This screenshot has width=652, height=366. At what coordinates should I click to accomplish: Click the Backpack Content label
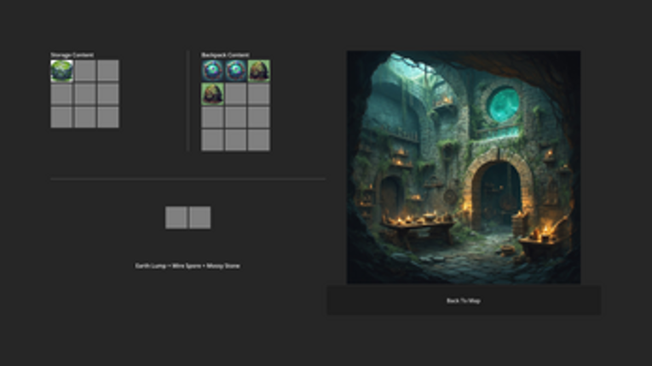(225, 54)
